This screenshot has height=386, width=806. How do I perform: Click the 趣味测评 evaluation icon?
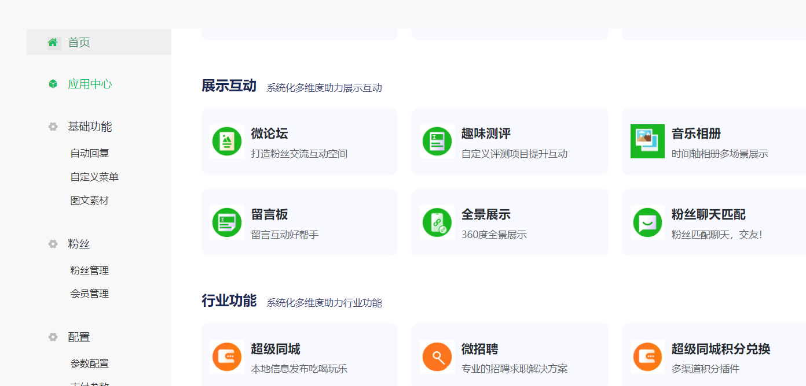coord(437,141)
